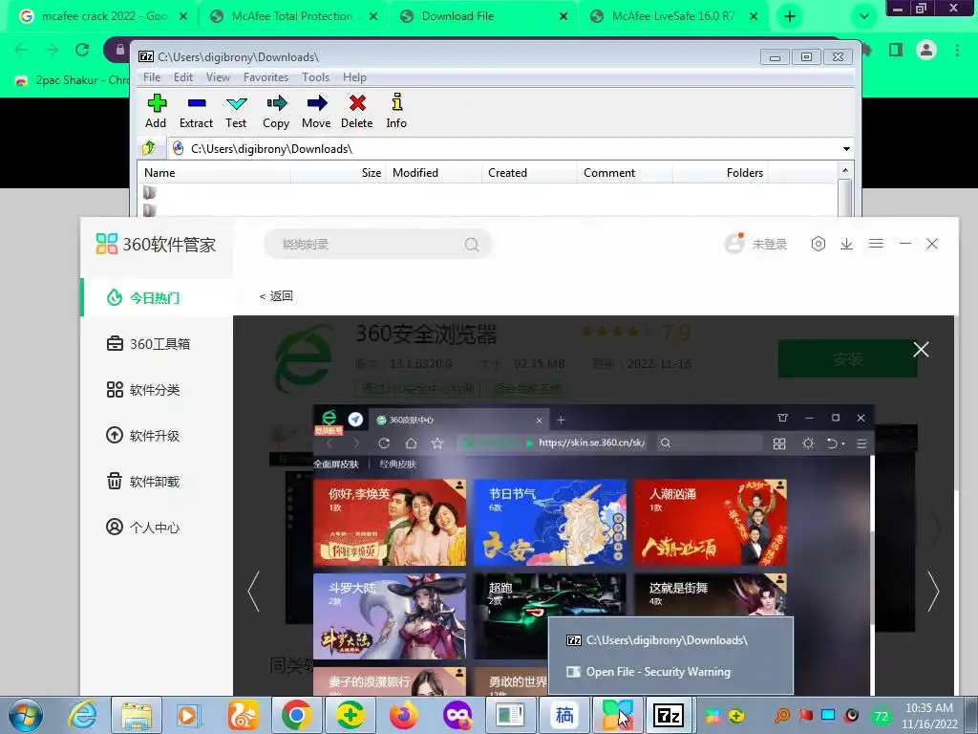
Task: Open Windows Explorer folder taskbar icon
Action: click(x=137, y=715)
